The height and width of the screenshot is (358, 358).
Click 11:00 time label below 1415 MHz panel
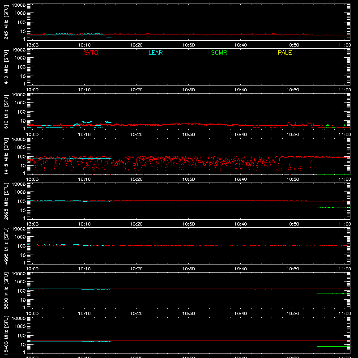(x=345, y=179)
